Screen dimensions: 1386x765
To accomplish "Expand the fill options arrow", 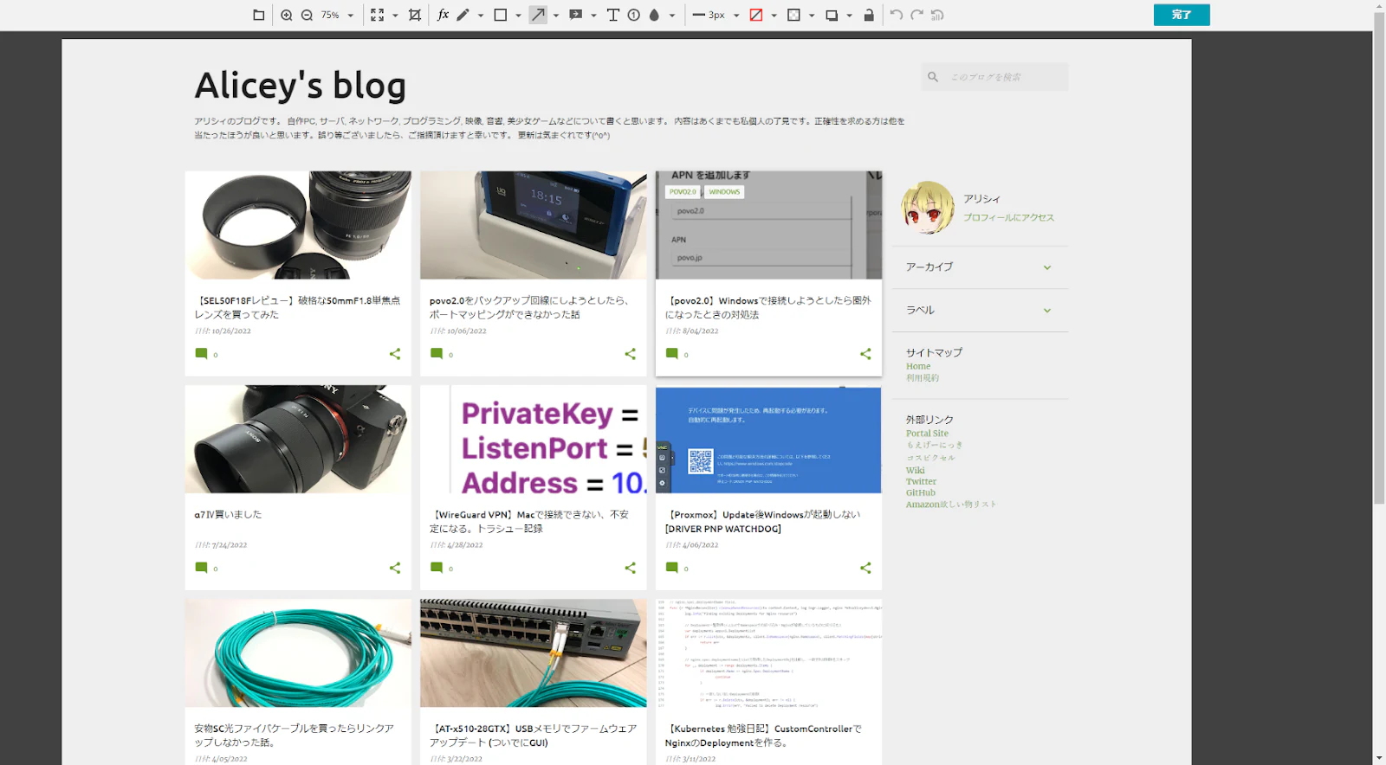I will pos(812,16).
